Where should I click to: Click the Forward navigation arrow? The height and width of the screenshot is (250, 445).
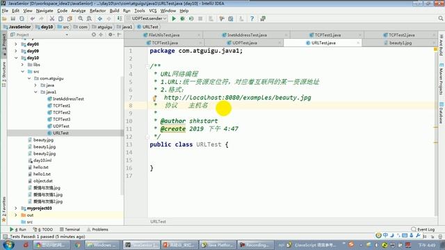(x=108, y=19)
